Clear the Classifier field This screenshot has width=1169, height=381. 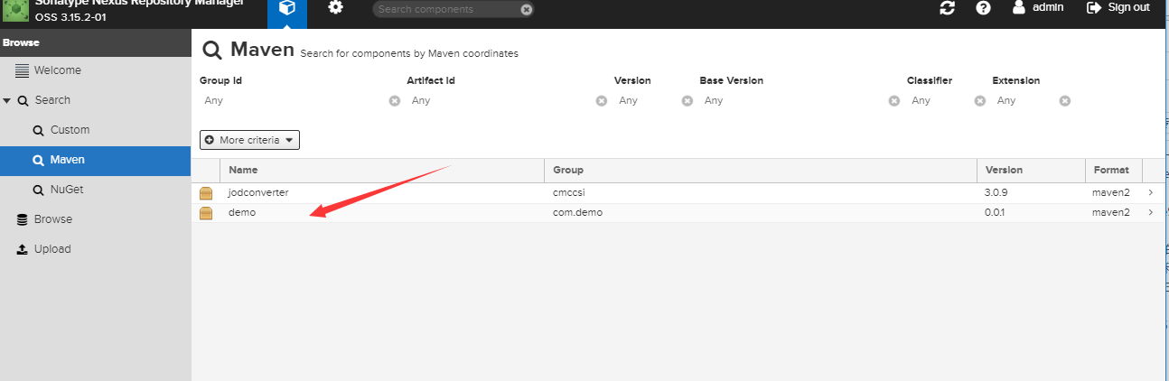(x=980, y=101)
